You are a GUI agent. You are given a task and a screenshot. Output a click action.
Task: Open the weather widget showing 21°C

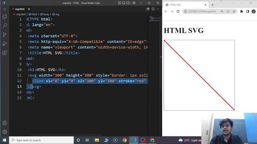(x=190, y=140)
